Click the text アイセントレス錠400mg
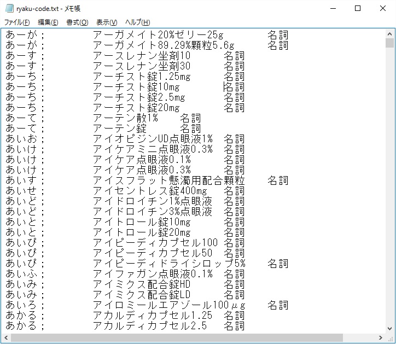The image size is (396, 344). point(150,191)
